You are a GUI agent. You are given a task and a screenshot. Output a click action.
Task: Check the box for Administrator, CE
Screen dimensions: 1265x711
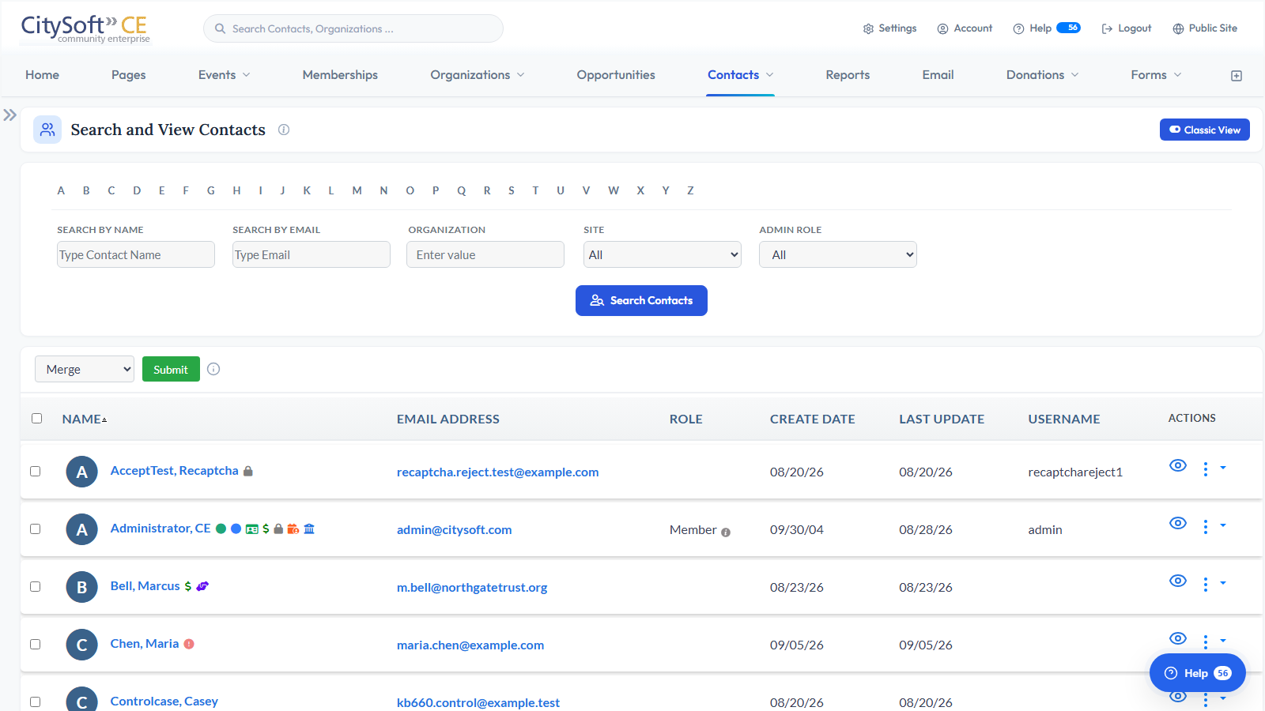click(35, 529)
